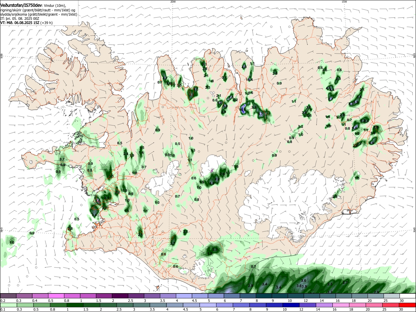Screen dimensions: 416x312
Task: Click the '30' label in the bottom legend row
Action: (x=401, y=309)
